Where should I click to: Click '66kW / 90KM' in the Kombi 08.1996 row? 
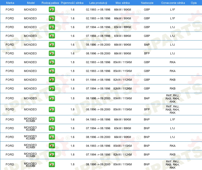[x=122, y=137]
